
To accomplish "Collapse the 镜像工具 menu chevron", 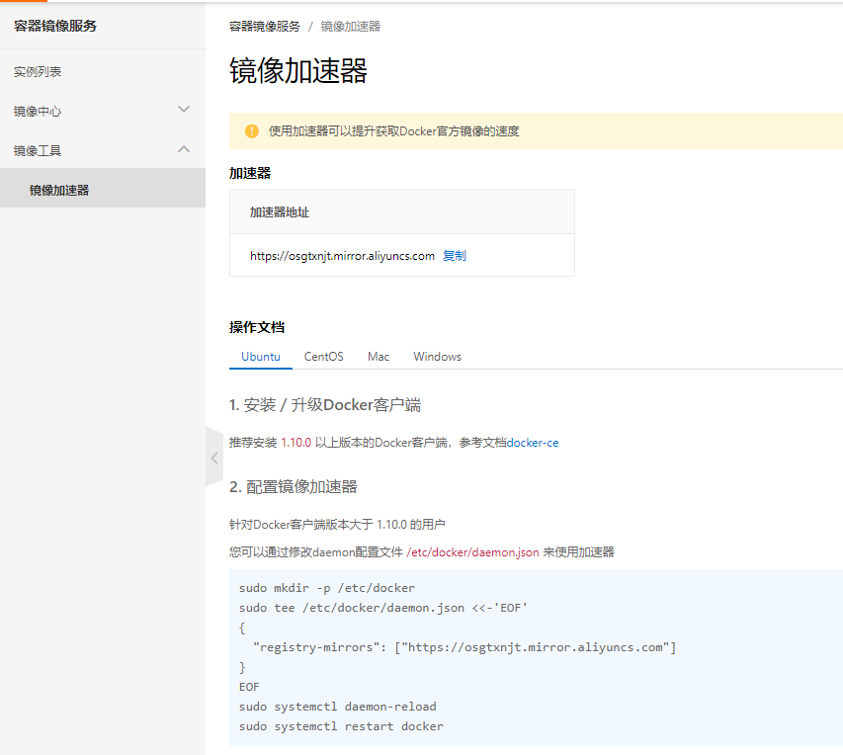I will click(x=184, y=149).
